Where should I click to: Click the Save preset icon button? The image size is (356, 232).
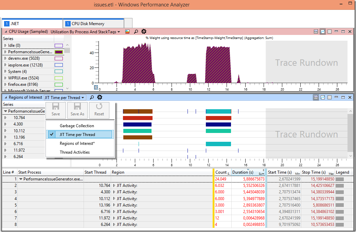coord(56,110)
